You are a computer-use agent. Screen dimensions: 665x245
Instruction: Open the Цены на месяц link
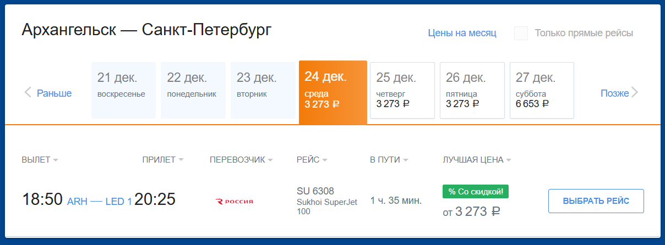coord(462,33)
